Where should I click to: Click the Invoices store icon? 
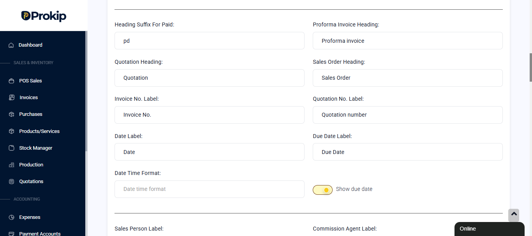coord(11,98)
